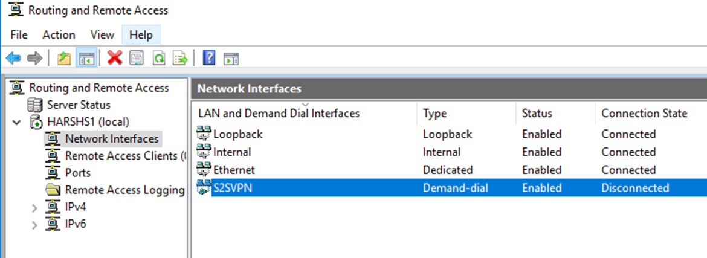
Task: Open the View menu
Action: [102, 34]
